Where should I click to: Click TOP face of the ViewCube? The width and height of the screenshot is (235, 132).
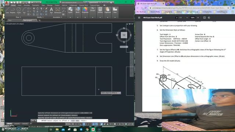(124, 35)
